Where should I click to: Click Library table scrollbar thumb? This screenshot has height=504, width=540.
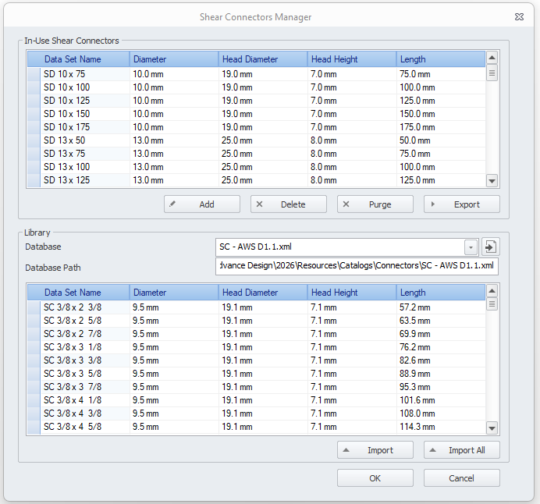tap(492, 304)
